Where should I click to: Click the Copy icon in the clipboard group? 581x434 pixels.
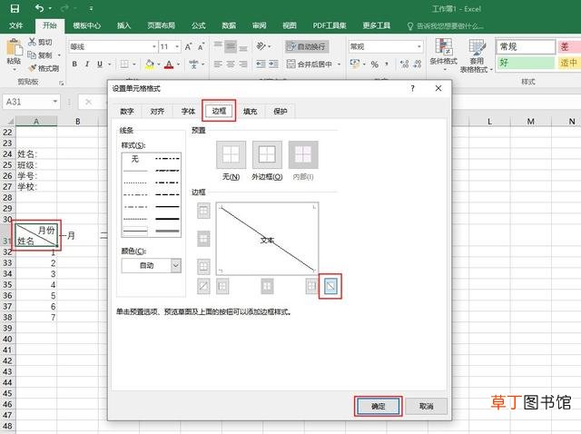[x=32, y=54]
